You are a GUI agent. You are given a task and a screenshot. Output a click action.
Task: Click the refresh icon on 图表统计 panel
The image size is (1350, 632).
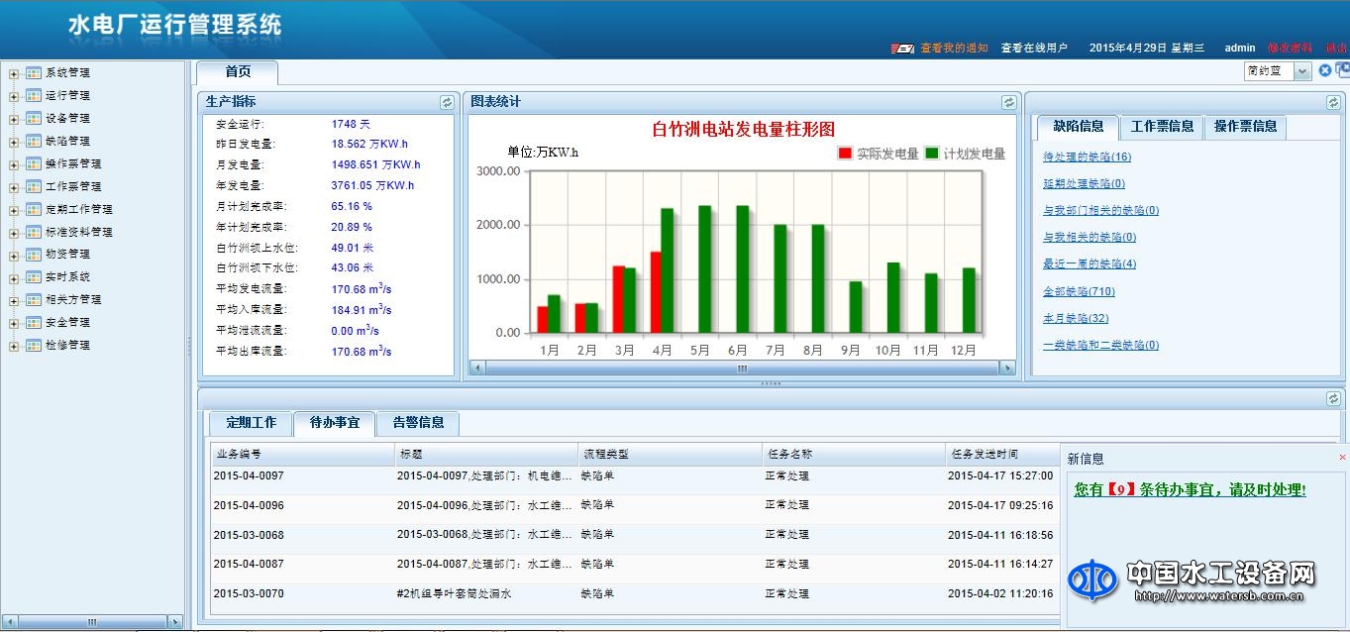(x=1008, y=101)
